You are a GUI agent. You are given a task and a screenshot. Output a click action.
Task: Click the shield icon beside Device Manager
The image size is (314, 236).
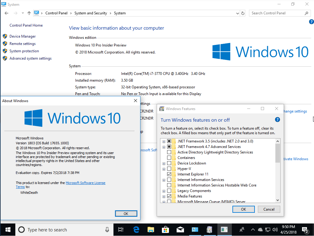tap(5, 36)
